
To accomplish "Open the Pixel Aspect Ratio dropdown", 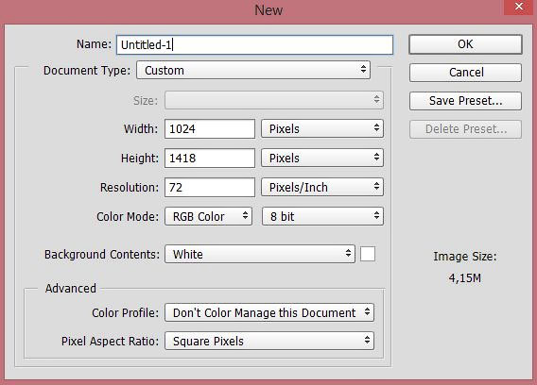I will (269, 341).
